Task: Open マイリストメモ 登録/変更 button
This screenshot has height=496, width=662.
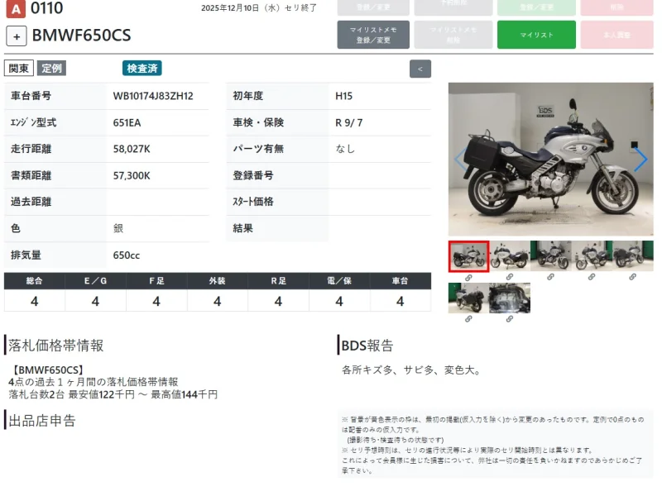Action: 373,35
